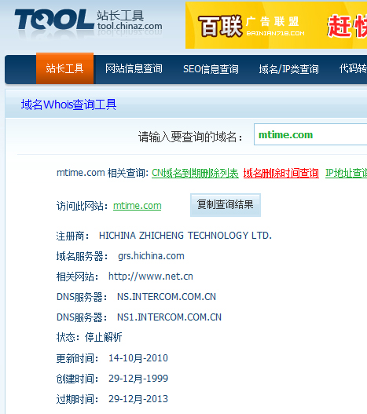The image size is (367, 414).
Task: Click the TOOL chinaz site logo
Action: click(88, 22)
